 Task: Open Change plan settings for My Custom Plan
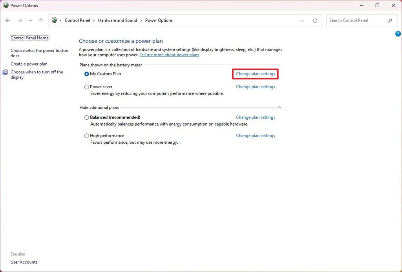coord(255,73)
